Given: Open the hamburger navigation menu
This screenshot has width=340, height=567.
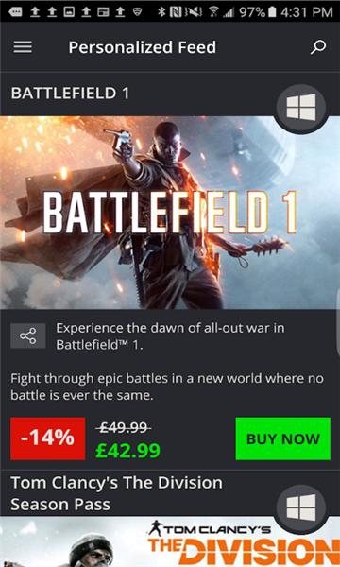Looking at the screenshot, I should click(x=23, y=47).
